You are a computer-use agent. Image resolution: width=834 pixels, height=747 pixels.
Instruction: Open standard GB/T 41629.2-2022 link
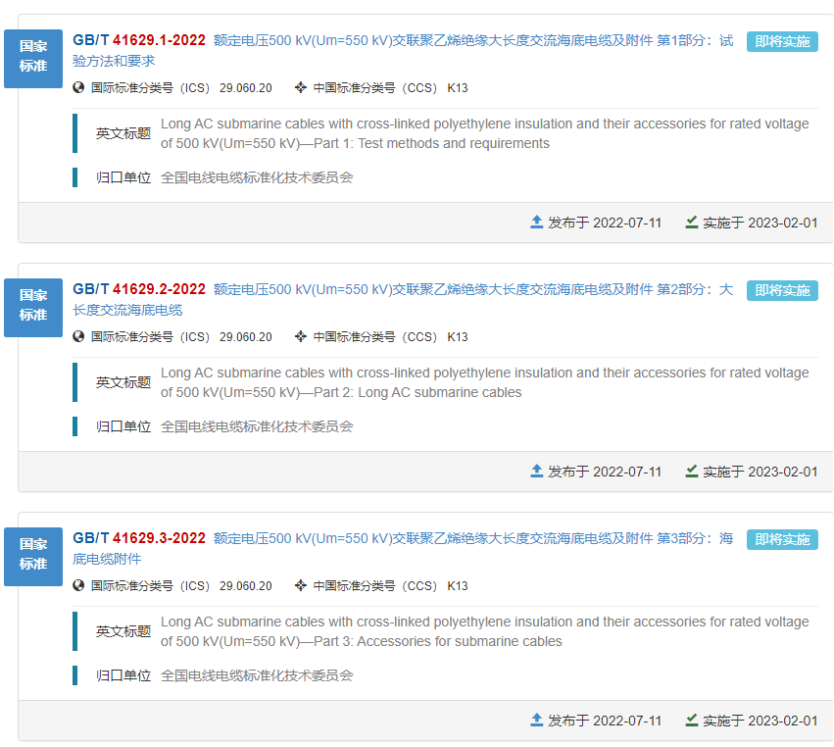[x=139, y=289]
